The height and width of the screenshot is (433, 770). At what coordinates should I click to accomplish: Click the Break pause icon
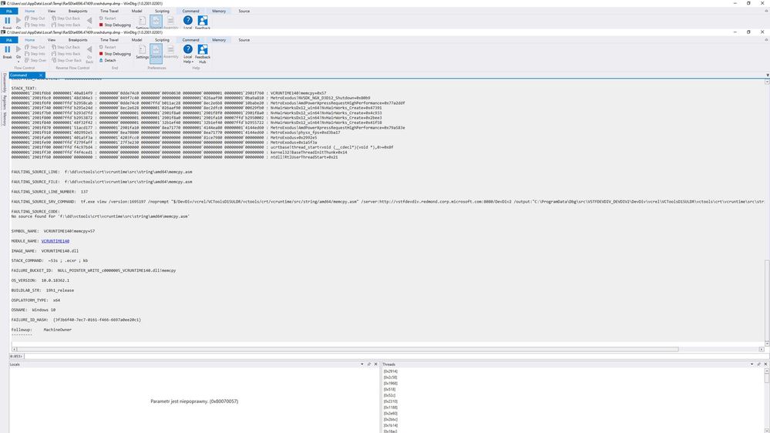(8, 49)
